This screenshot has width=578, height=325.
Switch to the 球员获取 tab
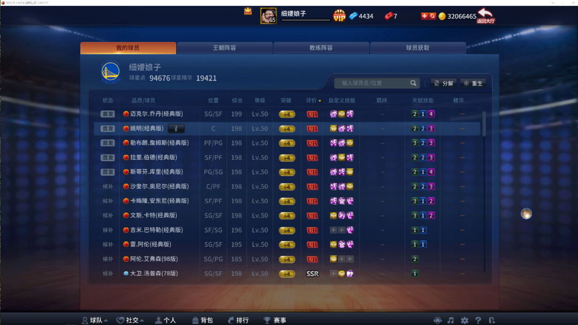click(x=418, y=48)
